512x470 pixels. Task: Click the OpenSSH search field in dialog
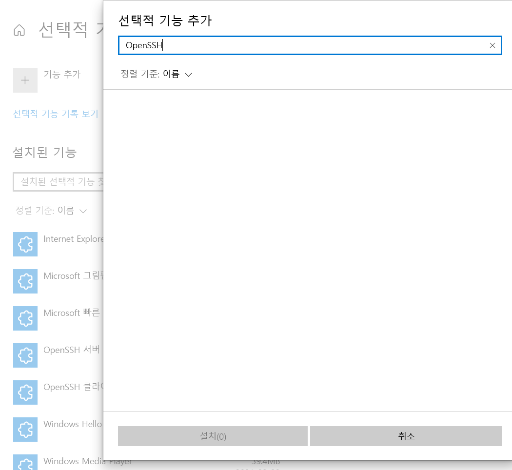click(310, 45)
